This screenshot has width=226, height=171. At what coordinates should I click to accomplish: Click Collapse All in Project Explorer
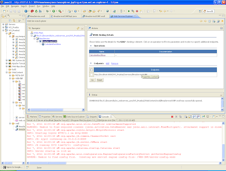coord(10,20)
